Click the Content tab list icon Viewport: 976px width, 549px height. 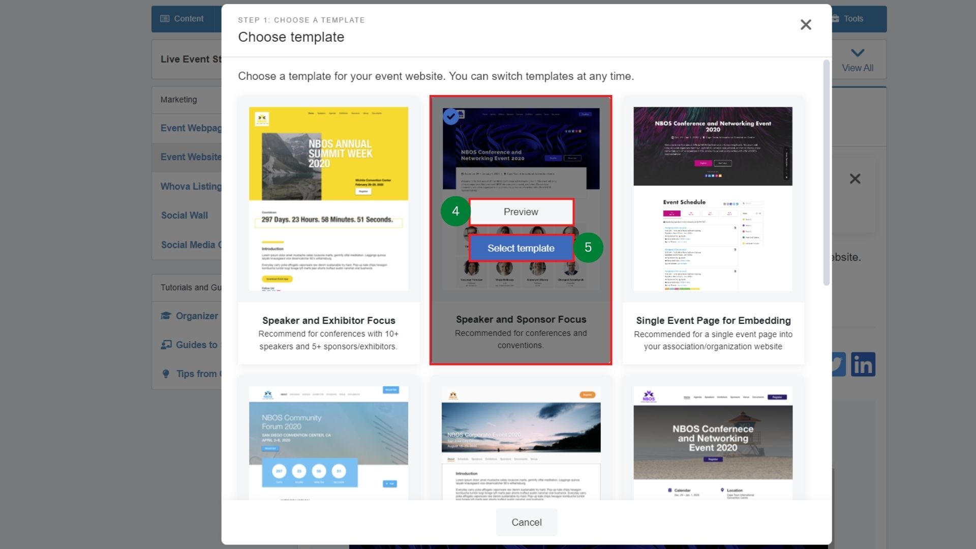tap(164, 18)
